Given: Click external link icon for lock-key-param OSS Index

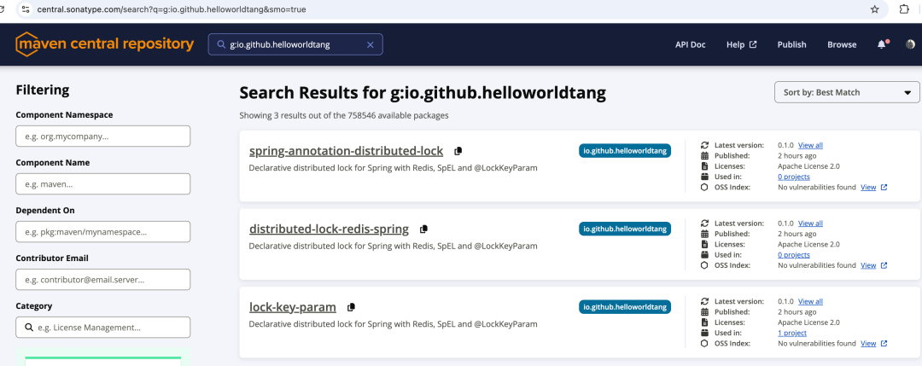Looking at the screenshot, I should 884,344.
